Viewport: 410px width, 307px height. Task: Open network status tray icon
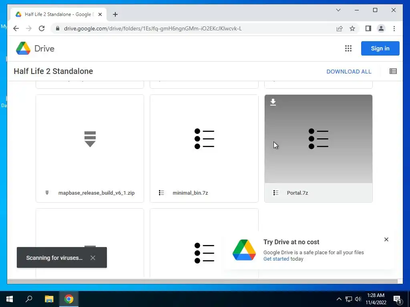349,299
